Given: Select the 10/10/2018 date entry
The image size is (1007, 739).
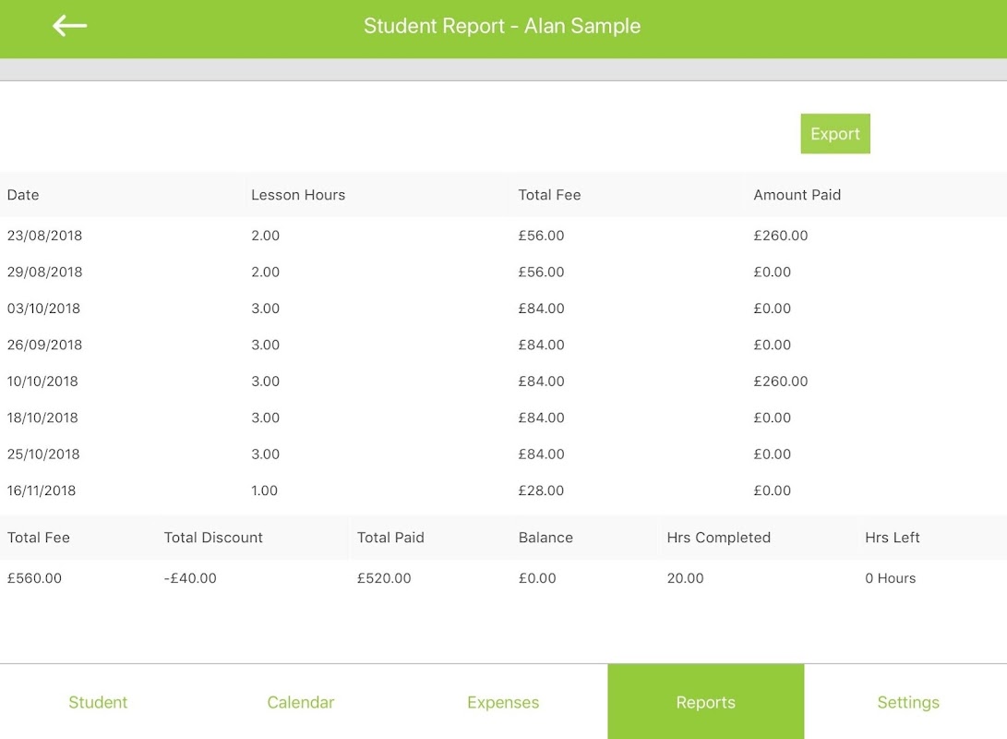Looking at the screenshot, I should pyautogui.click(x=42, y=382).
